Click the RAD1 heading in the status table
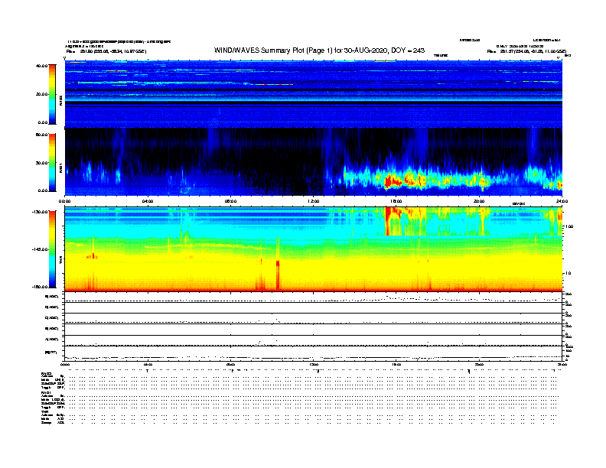The height and width of the screenshot is (468, 606). (47, 392)
